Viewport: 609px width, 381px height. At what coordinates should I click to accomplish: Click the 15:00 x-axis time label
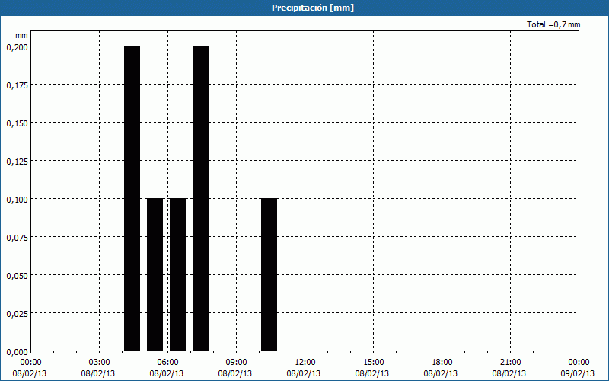(374, 363)
